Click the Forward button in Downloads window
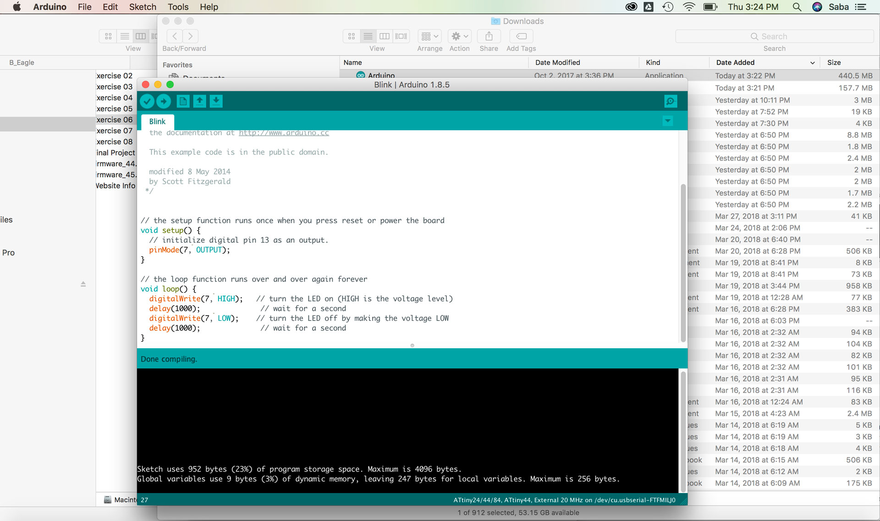 click(190, 36)
